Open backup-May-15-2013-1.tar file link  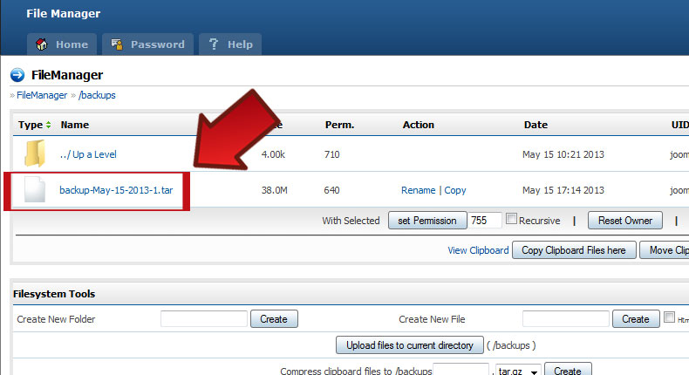121,190
